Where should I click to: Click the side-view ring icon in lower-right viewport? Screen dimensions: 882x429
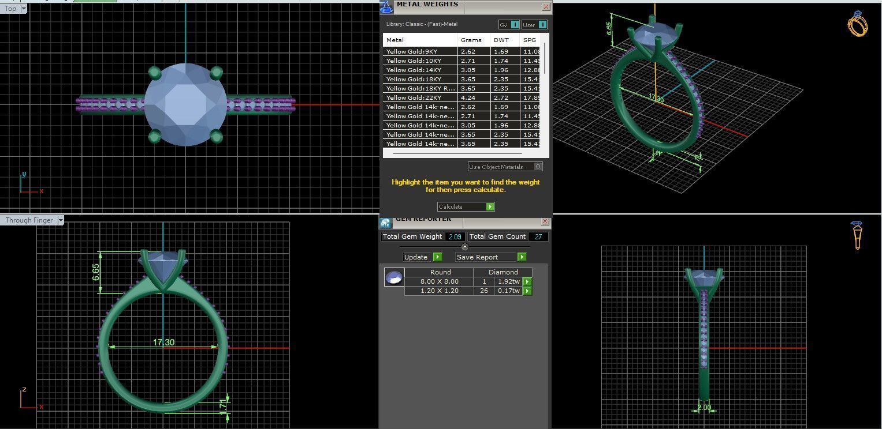(858, 236)
